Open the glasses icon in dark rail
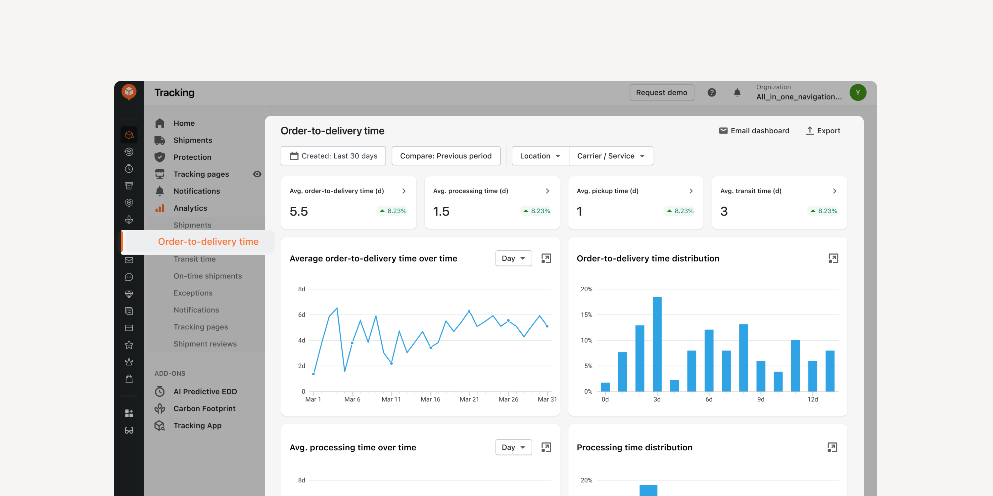Image resolution: width=993 pixels, height=496 pixels. tap(129, 430)
